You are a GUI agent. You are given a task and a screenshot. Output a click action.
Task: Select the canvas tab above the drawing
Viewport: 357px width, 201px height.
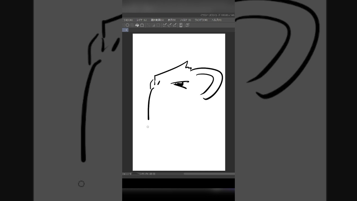point(126,30)
